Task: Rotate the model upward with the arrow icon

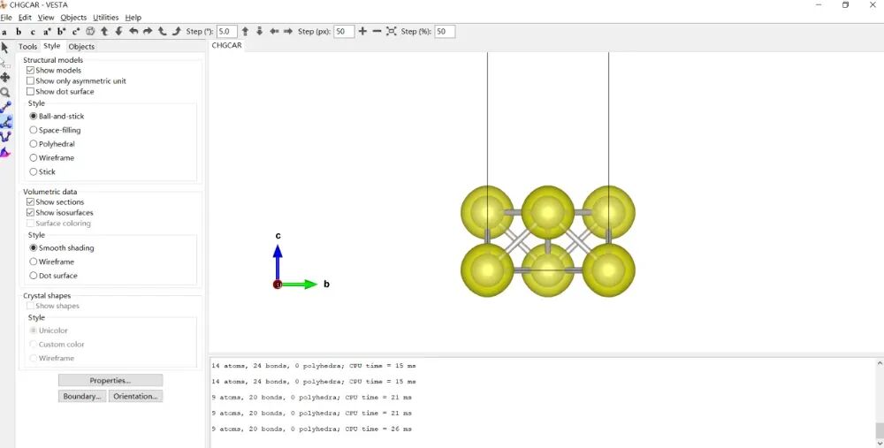Action: click(104, 32)
